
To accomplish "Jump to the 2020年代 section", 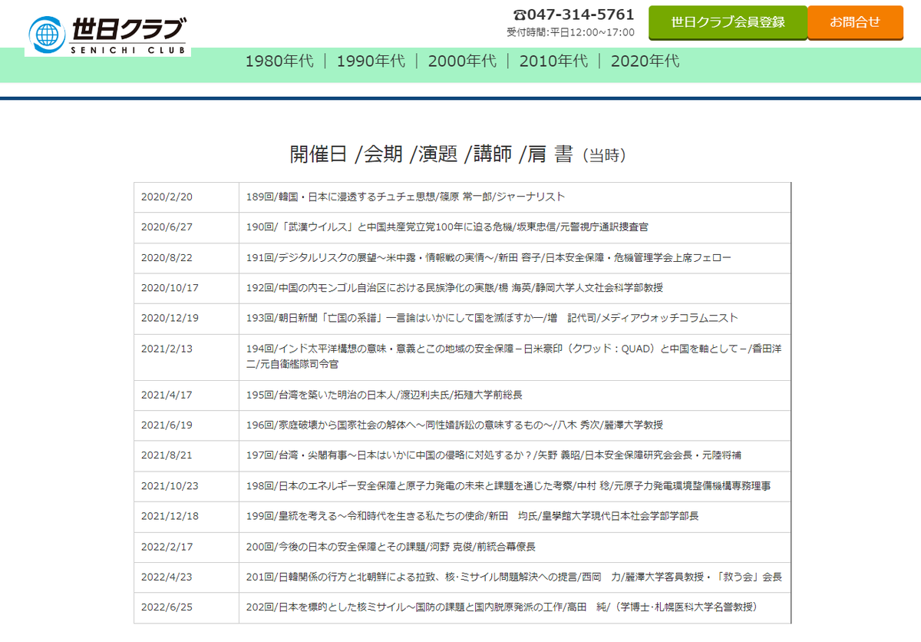I will 645,61.
